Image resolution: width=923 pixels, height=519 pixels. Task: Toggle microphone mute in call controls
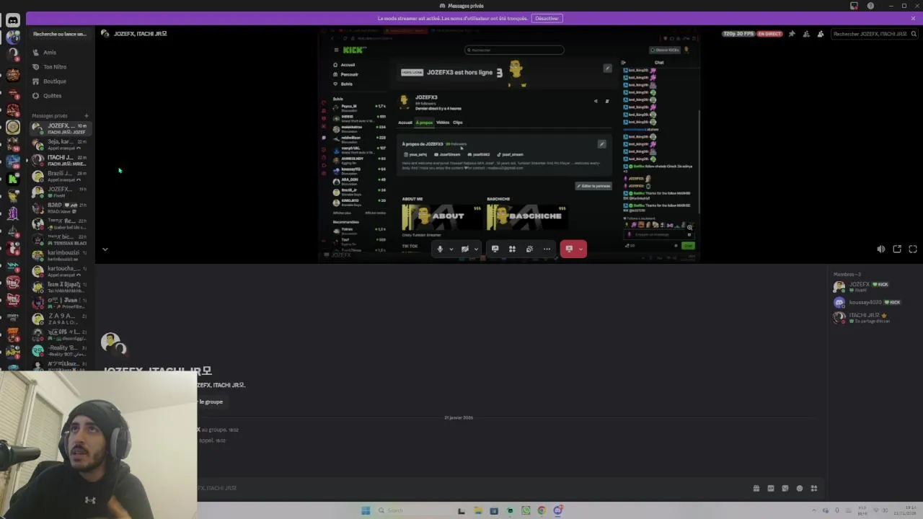pos(440,249)
